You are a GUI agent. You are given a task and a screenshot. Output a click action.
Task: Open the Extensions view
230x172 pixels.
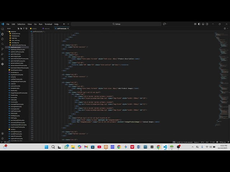point(3,59)
